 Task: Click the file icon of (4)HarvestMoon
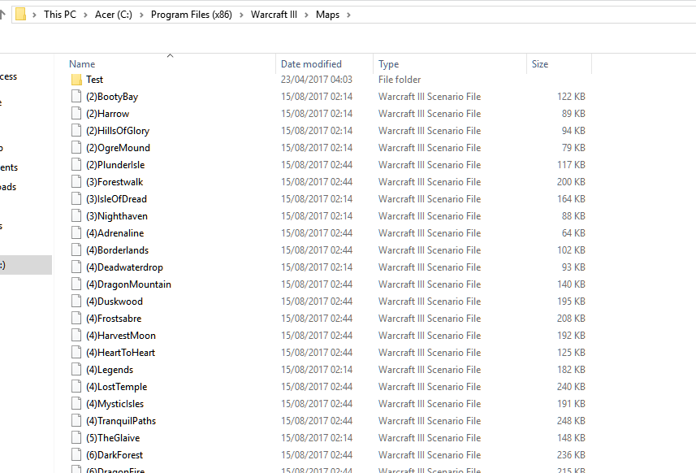coord(76,336)
